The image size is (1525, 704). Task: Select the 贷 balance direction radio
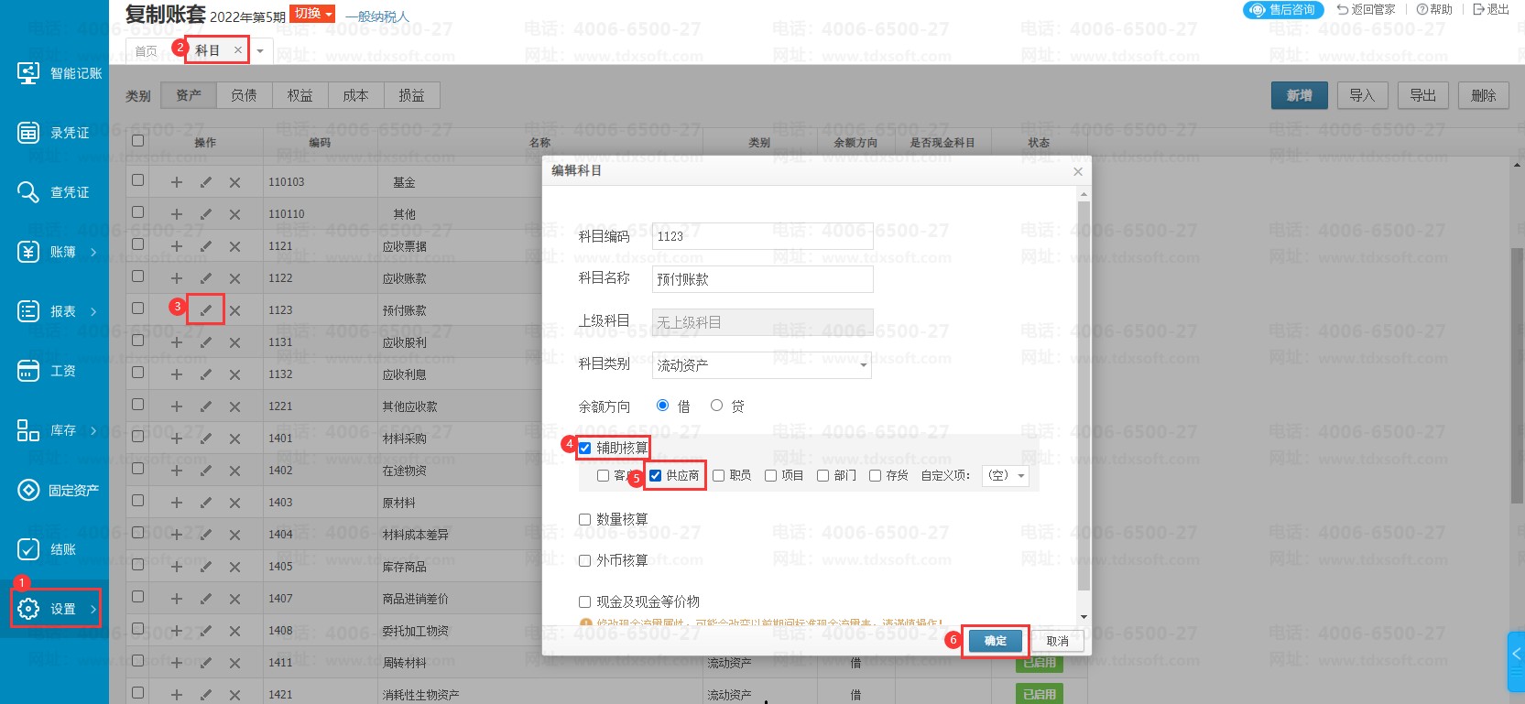(716, 406)
